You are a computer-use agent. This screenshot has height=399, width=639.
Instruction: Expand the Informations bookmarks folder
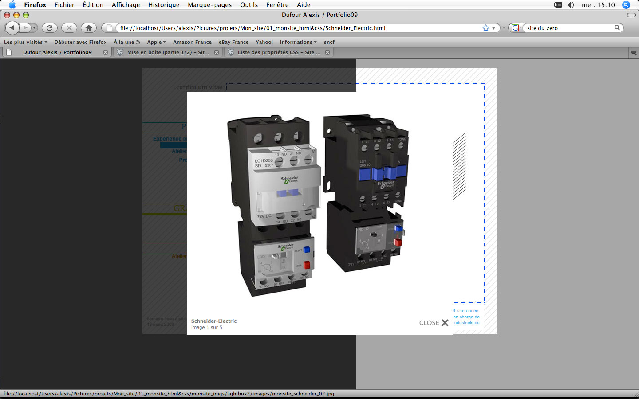pos(298,42)
